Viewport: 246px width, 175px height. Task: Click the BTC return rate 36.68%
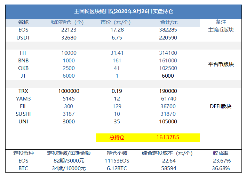[221, 168]
